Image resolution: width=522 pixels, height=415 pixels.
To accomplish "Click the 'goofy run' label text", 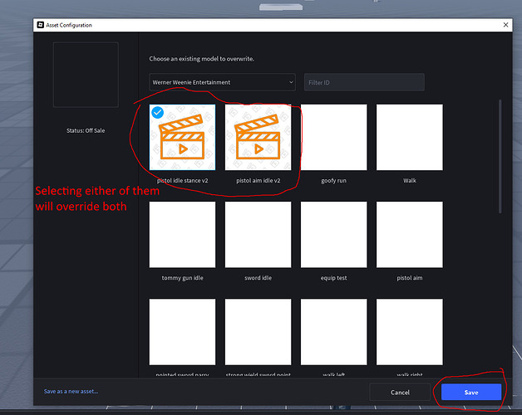I will pyautogui.click(x=333, y=181).
